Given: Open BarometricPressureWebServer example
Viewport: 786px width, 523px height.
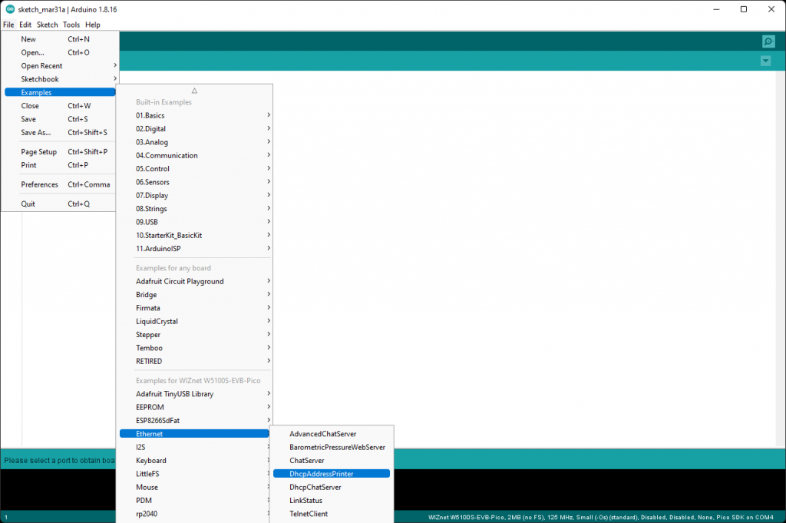Looking at the screenshot, I should [x=332, y=447].
